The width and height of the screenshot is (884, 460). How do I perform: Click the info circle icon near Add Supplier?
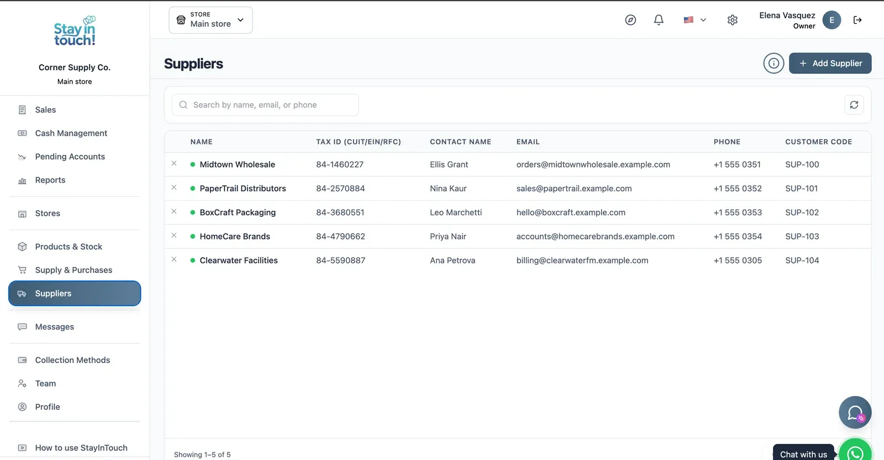pos(773,63)
